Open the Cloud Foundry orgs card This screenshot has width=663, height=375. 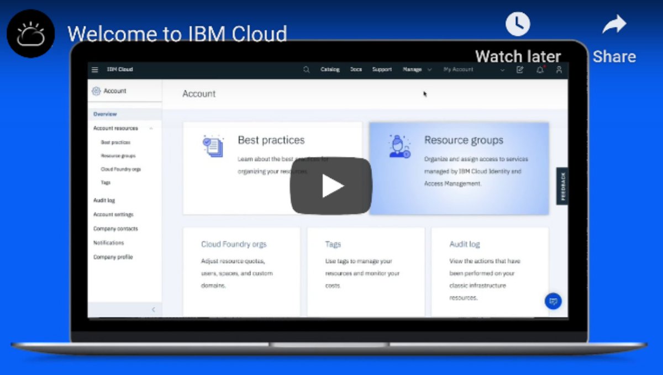241,272
